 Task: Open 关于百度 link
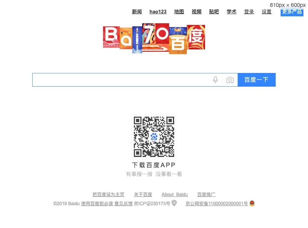(143, 195)
